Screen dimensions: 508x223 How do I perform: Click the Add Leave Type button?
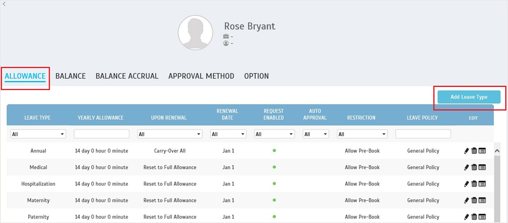pos(469,97)
